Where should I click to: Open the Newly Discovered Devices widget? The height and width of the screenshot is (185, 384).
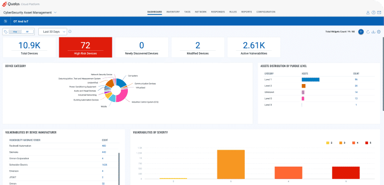(142, 47)
